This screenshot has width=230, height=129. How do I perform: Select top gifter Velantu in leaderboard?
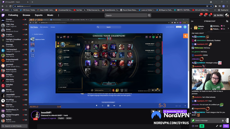(199, 27)
